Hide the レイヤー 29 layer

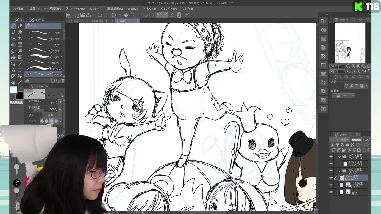click(331, 164)
